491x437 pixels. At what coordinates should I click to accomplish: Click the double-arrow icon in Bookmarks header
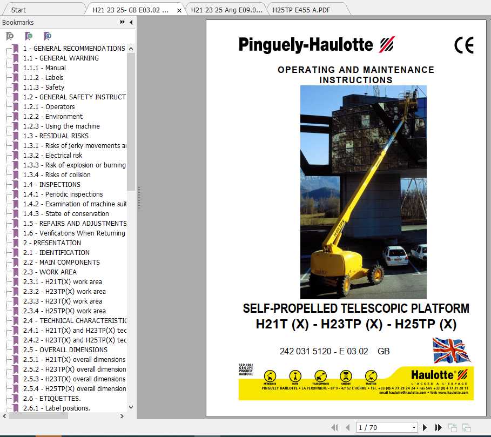(123, 23)
